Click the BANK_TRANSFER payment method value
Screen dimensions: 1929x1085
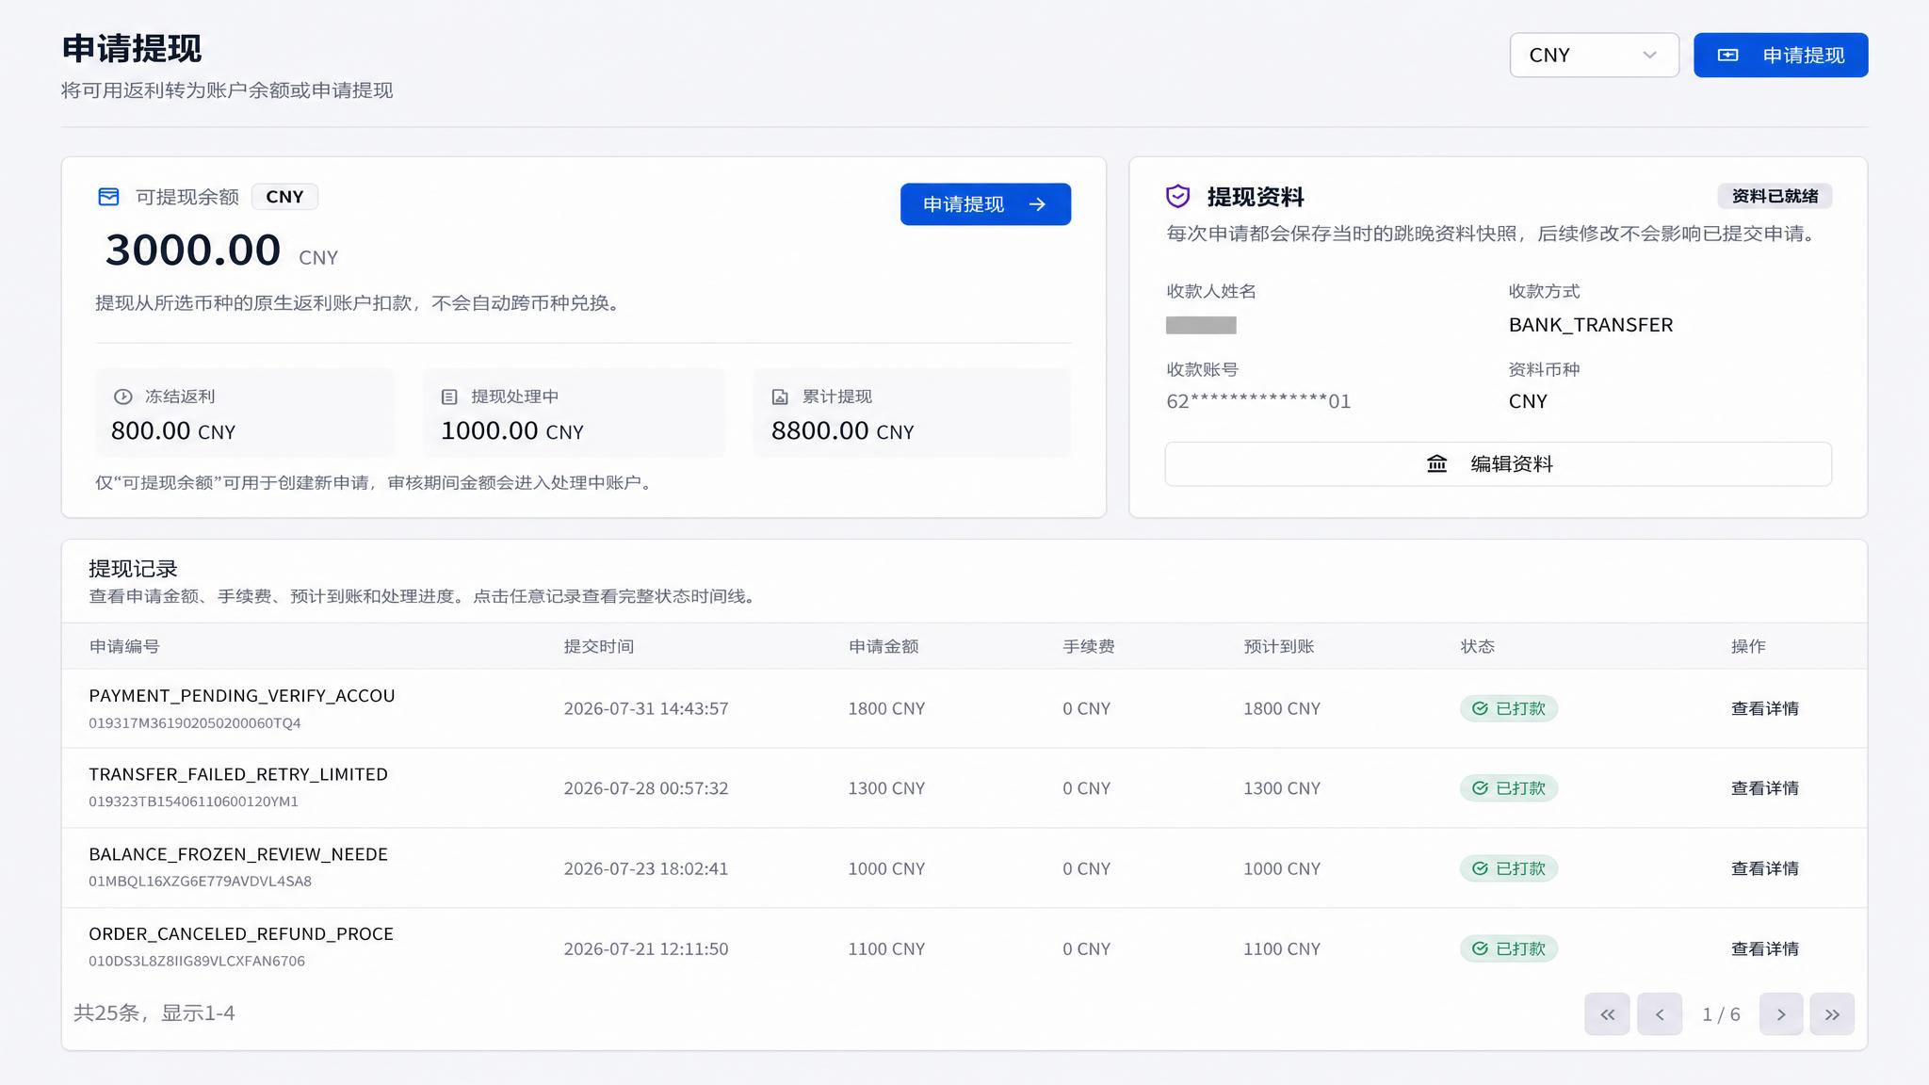(x=1591, y=325)
